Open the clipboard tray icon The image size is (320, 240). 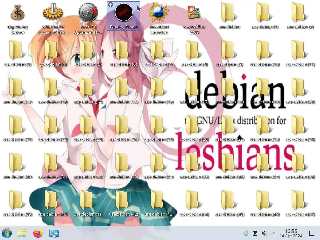pyautogui.click(x=255, y=233)
